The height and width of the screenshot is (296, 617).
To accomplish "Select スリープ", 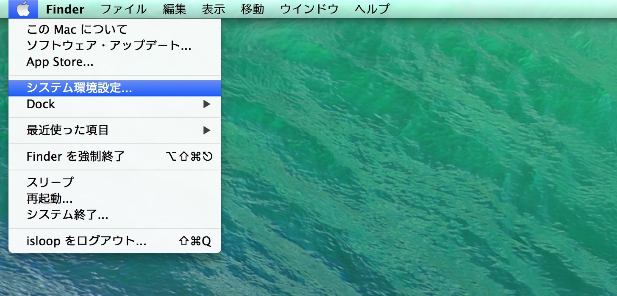I will [x=115, y=182].
